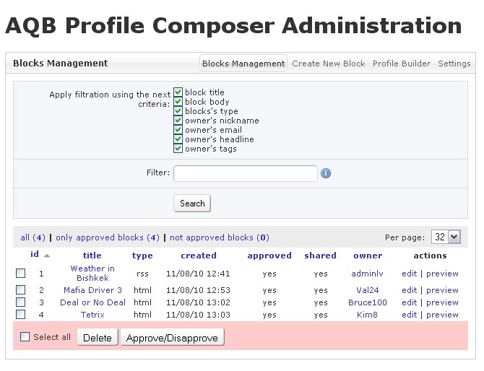484x371 pixels.
Task: Tick the Deal or No Deal row checkbox
Action: pos(21,302)
